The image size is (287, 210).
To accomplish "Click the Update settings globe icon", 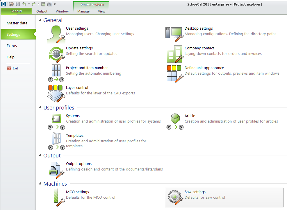I will pyautogui.click(x=56, y=54).
